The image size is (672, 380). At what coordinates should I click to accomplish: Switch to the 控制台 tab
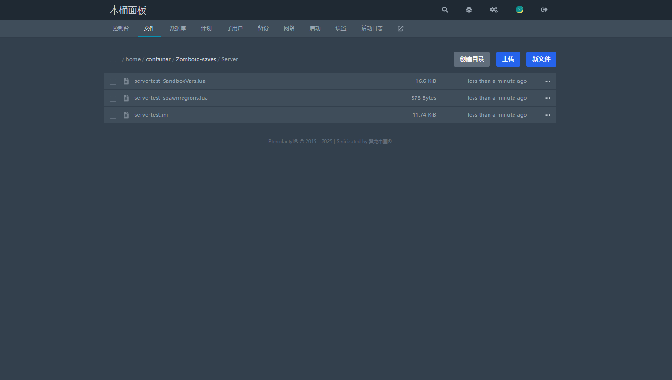point(121,29)
